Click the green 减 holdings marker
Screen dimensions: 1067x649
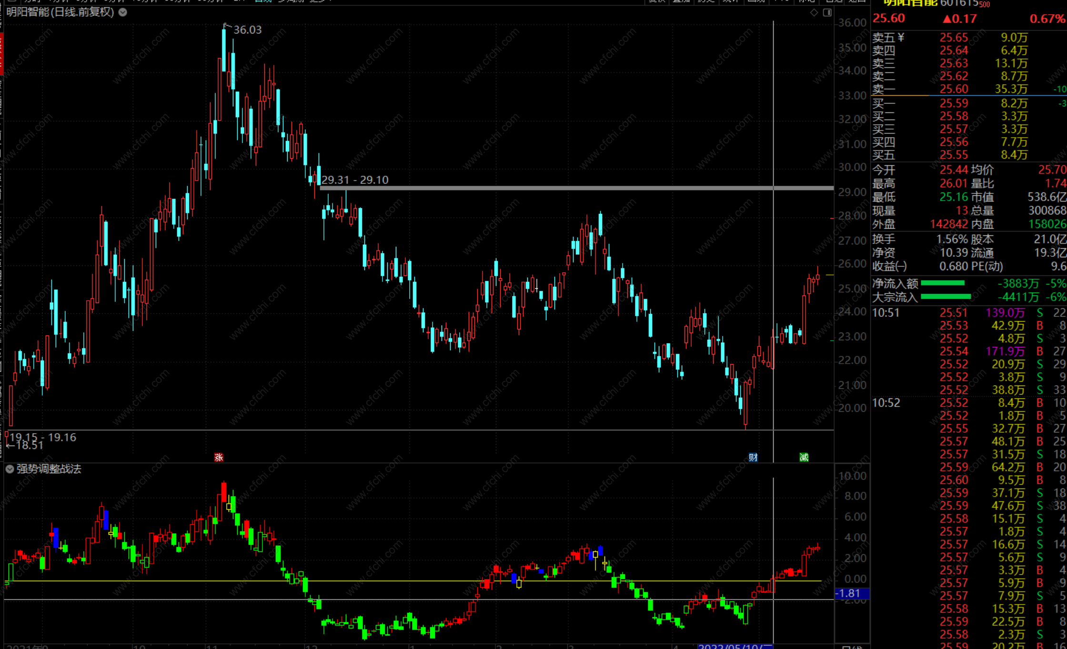804,457
